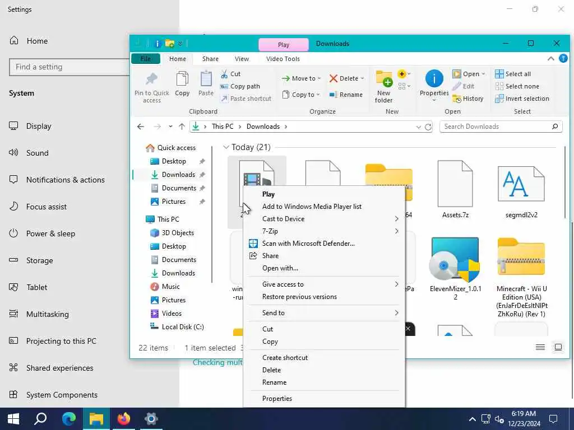The image size is (574, 430).
Task: Open the File tab
Action: (x=146, y=58)
